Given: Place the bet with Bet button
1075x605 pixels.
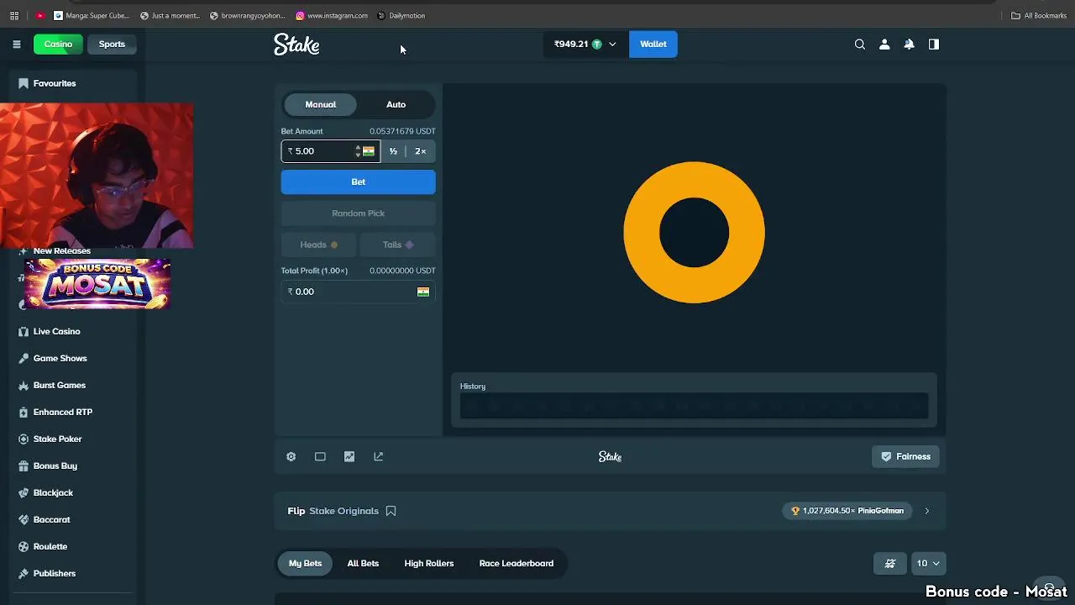Looking at the screenshot, I should click(x=359, y=181).
